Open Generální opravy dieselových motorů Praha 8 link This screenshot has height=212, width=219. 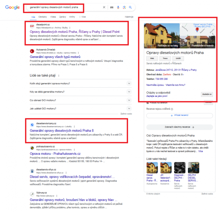click(x=62, y=131)
